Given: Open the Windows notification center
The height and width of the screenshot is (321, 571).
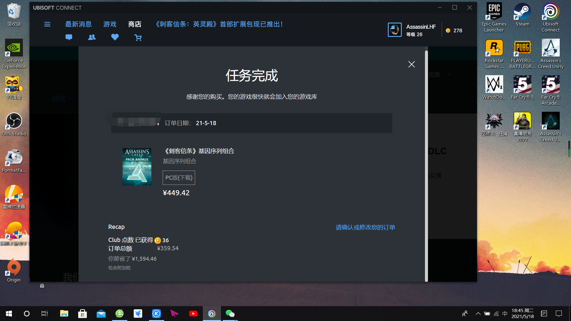Looking at the screenshot, I should (x=559, y=314).
